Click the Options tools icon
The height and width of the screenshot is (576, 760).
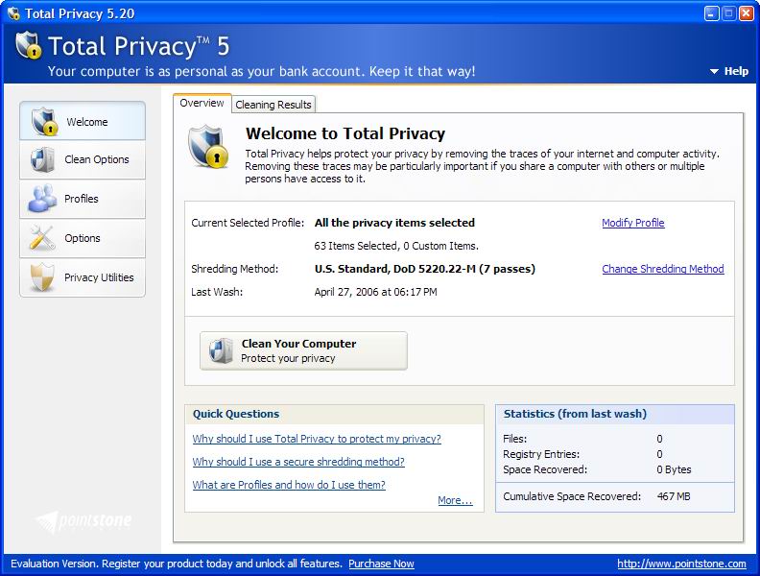pos(43,238)
